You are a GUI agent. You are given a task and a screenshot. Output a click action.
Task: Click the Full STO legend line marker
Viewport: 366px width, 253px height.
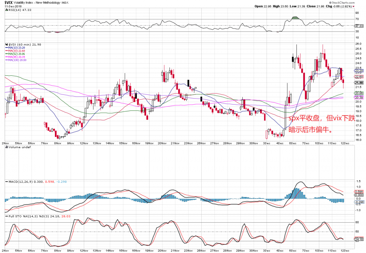[x=6, y=215]
